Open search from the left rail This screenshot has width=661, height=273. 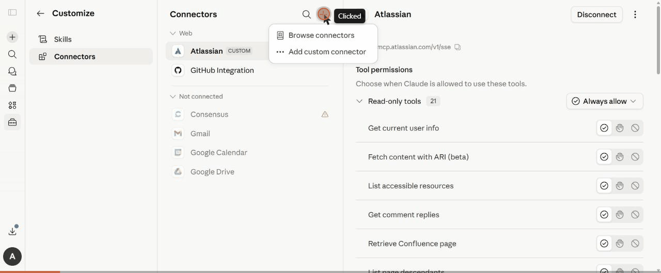pos(12,54)
